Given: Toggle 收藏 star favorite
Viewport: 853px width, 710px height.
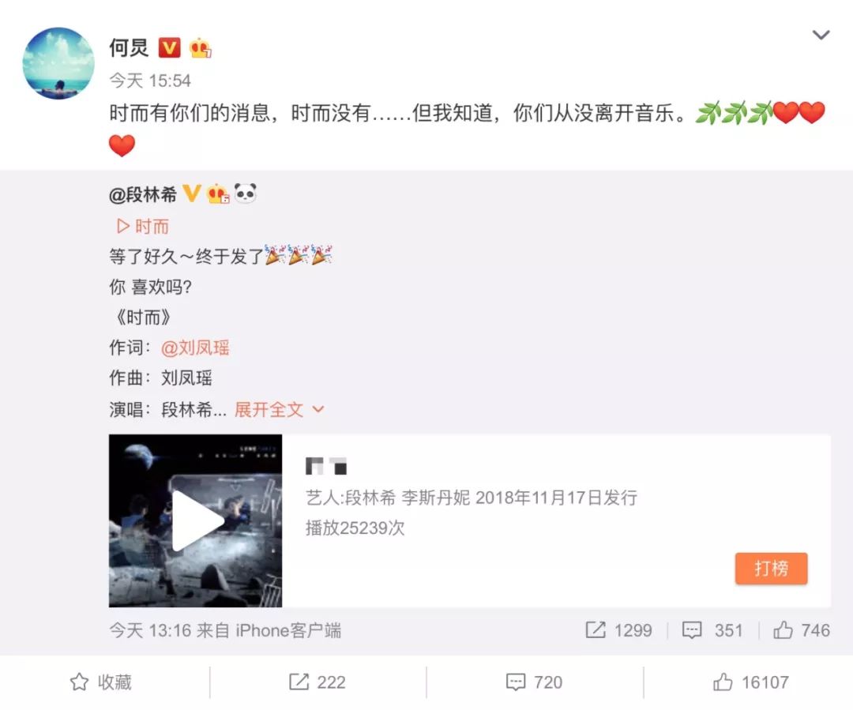Looking at the screenshot, I should click(x=101, y=682).
